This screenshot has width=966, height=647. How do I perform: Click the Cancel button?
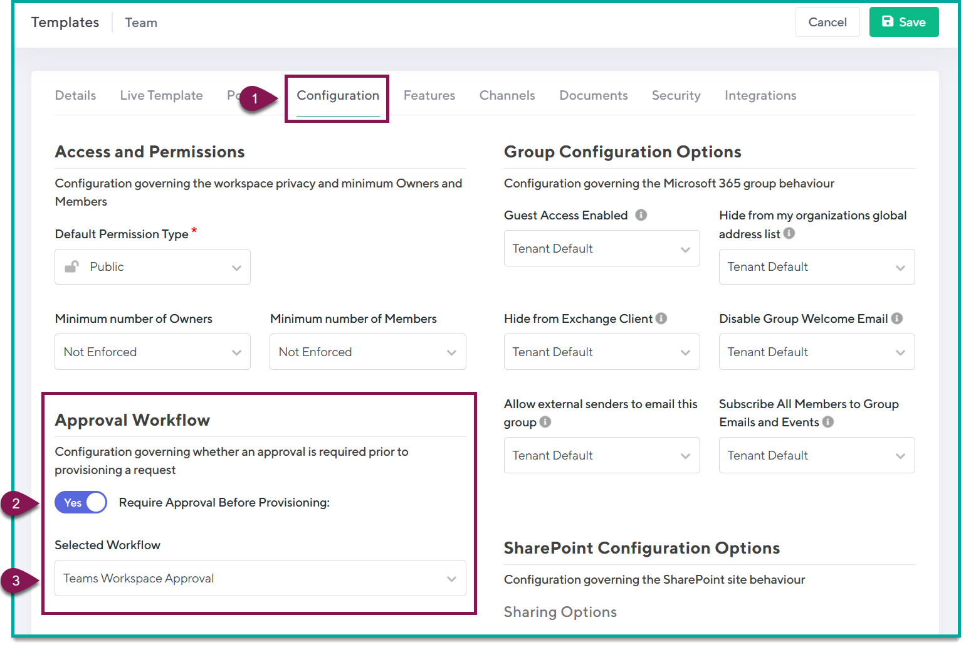pyautogui.click(x=827, y=21)
